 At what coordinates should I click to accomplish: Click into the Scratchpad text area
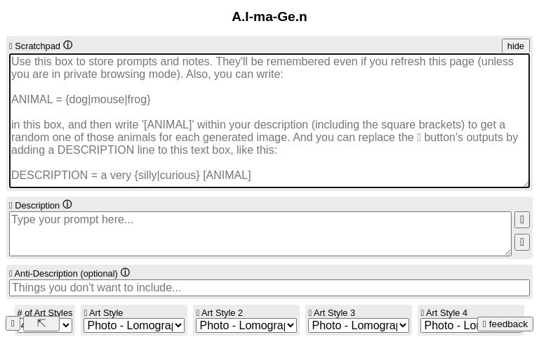[x=269, y=121]
